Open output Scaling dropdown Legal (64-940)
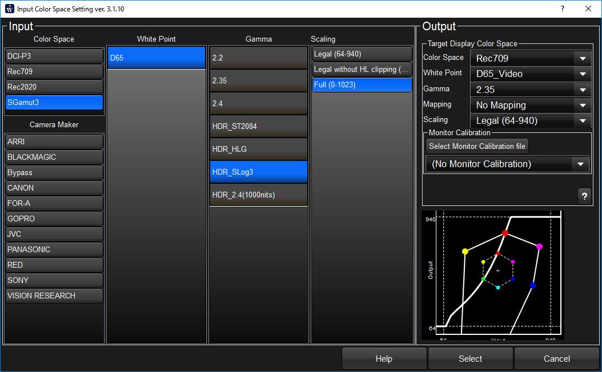 click(x=531, y=120)
